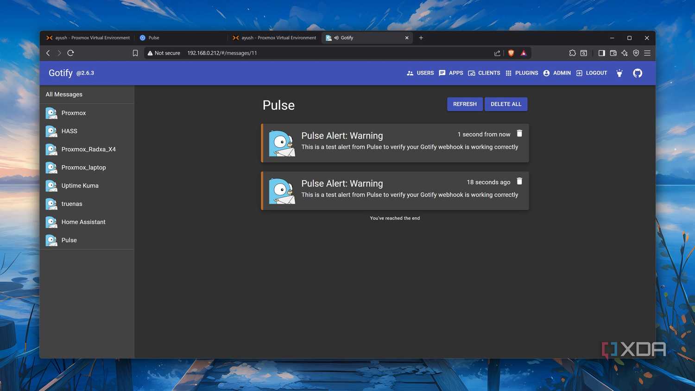
Task: Select the Proxmox app in the sidebar
Action: [87, 113]
